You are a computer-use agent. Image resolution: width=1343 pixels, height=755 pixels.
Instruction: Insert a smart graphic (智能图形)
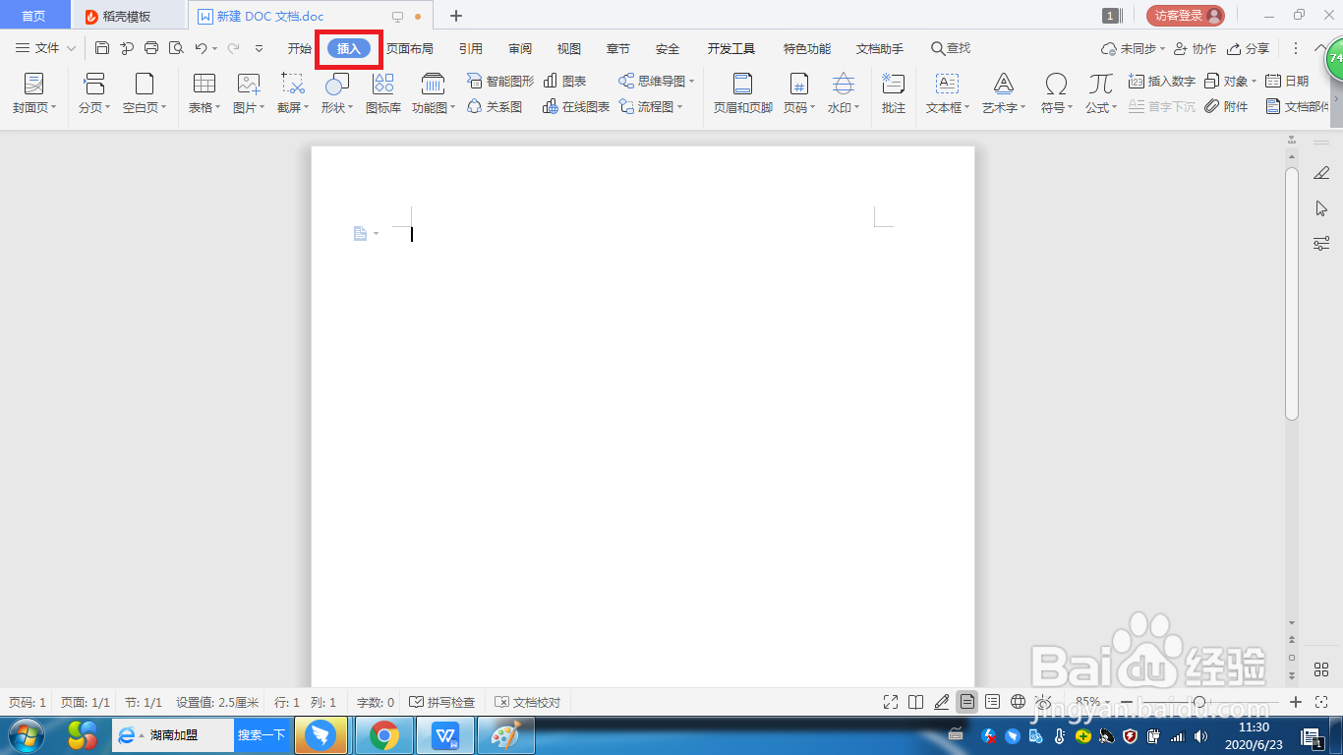500,82
